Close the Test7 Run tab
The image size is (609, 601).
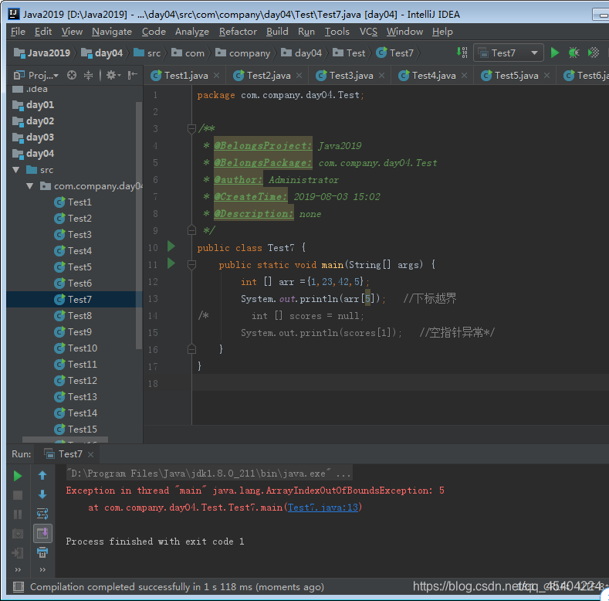pyautogui.click(x=90, y=454)
